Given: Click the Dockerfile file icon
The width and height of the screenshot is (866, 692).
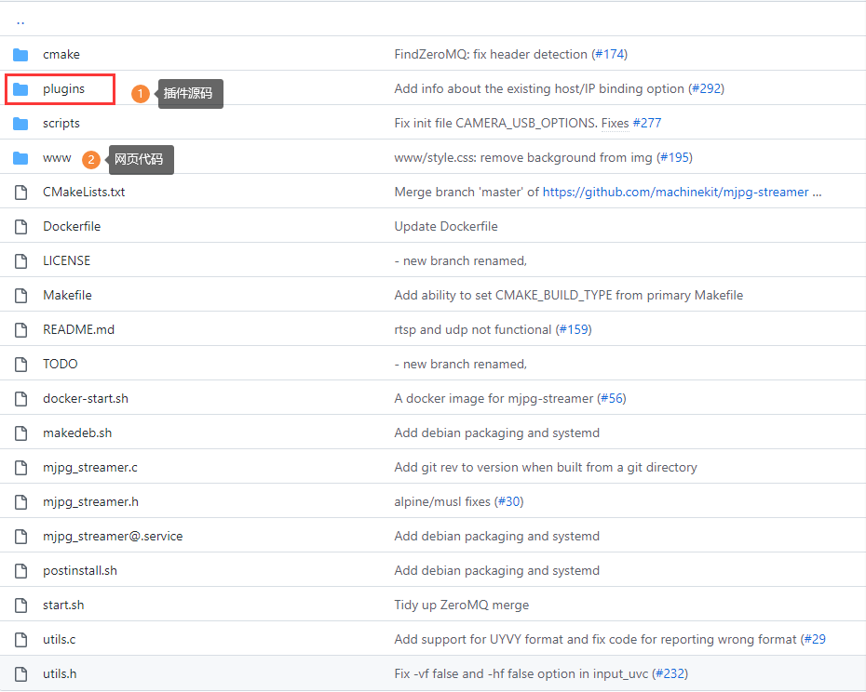Looking at the screenshot, I should click(x=21, y=227).
